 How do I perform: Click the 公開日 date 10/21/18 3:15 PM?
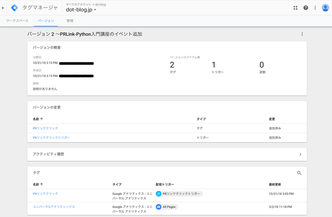45,63
